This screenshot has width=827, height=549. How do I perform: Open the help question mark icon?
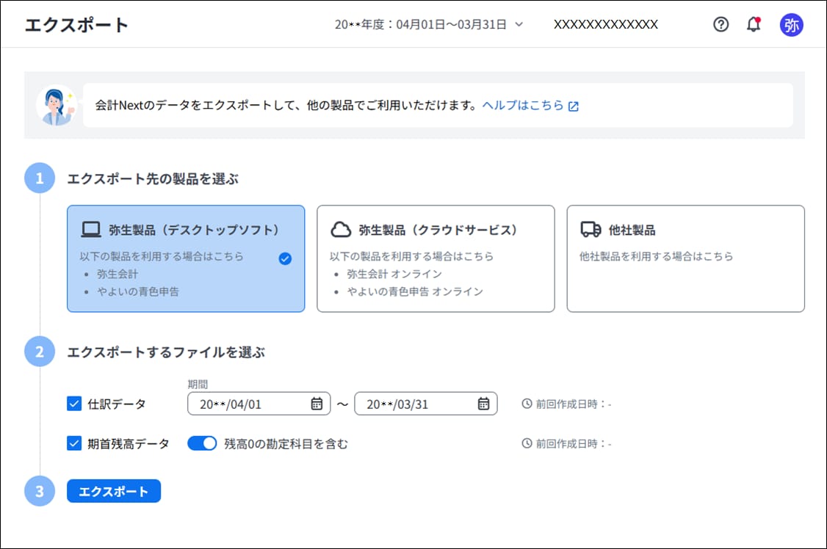click(721, 24)
